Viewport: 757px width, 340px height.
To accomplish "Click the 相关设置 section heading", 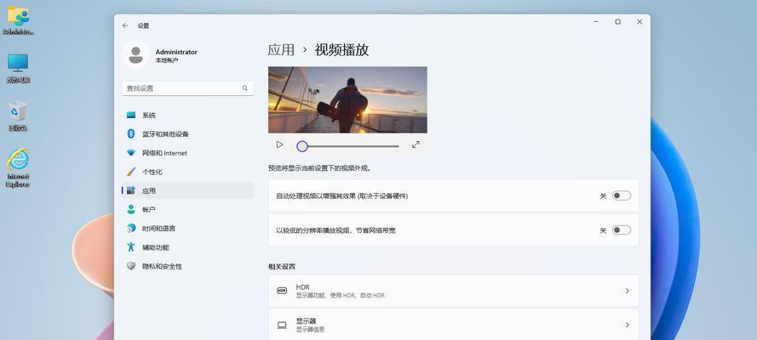I will 282,266.
